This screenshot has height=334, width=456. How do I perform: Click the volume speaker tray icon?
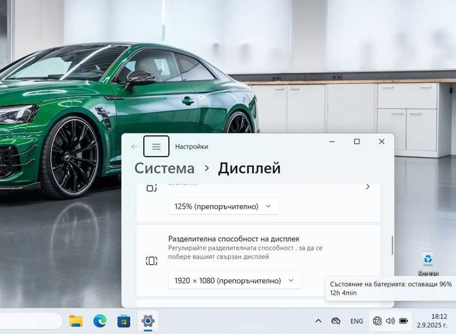[390, 321]
